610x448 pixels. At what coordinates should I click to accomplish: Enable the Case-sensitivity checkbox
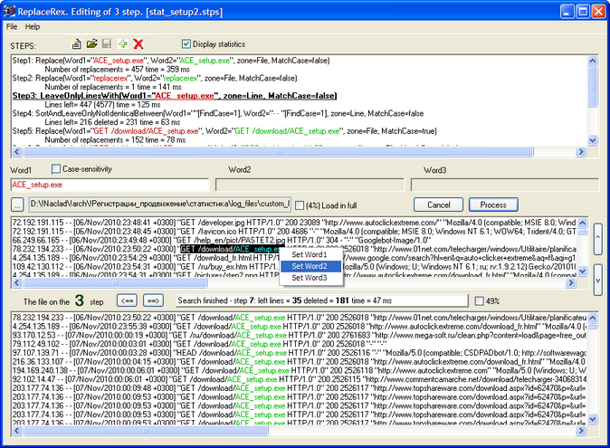click(x=55, y=169)
